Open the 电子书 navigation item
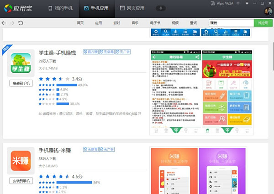Screen dimensions: 274x194 point(155,23)
